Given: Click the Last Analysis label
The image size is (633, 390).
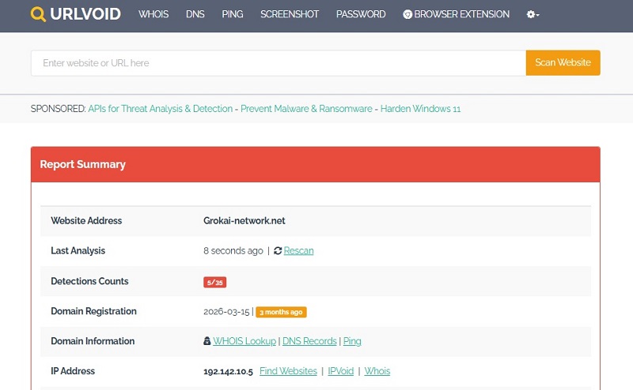Looking at the screenshot, I should 78,250.
